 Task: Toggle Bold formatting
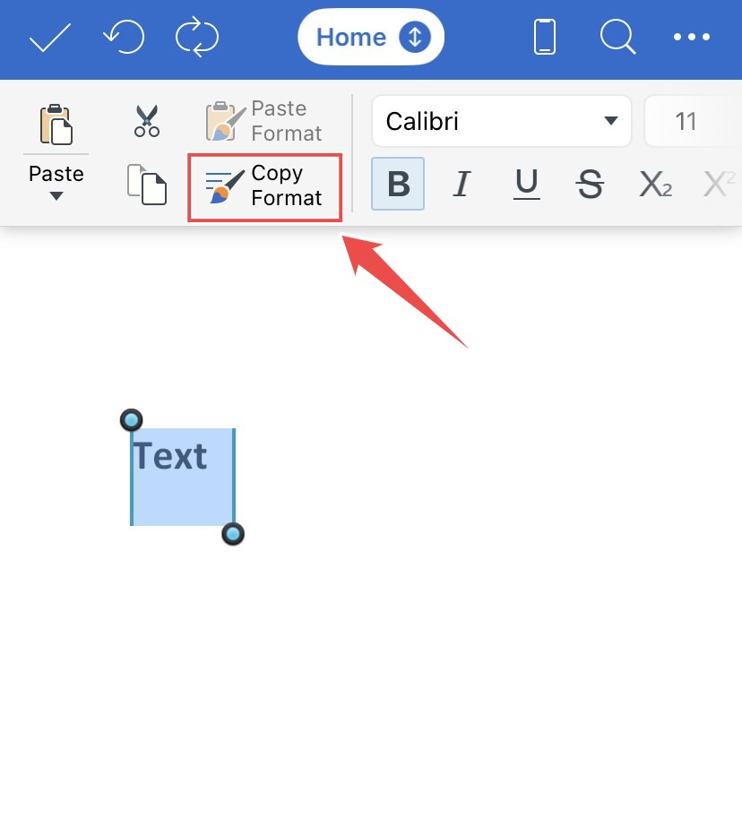398,184
